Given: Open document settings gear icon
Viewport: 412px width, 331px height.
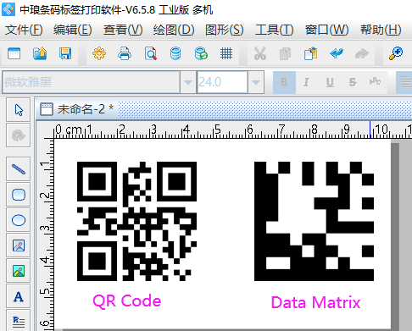Looking at the screenshot, I should [99, 53].
